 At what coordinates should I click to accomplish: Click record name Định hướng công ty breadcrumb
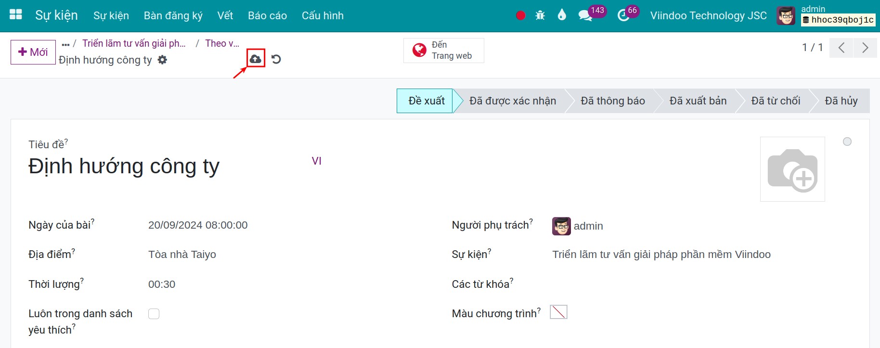point(105,60)
